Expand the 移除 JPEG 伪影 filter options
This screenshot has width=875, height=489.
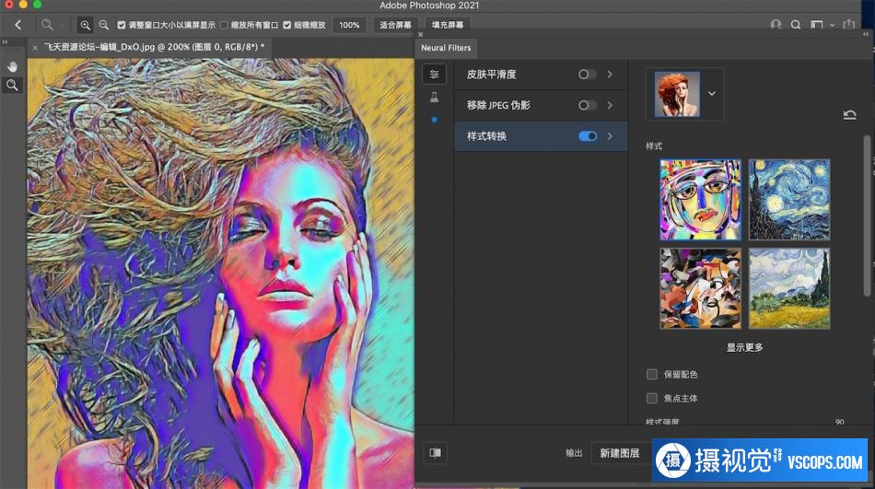click(610, 105)
